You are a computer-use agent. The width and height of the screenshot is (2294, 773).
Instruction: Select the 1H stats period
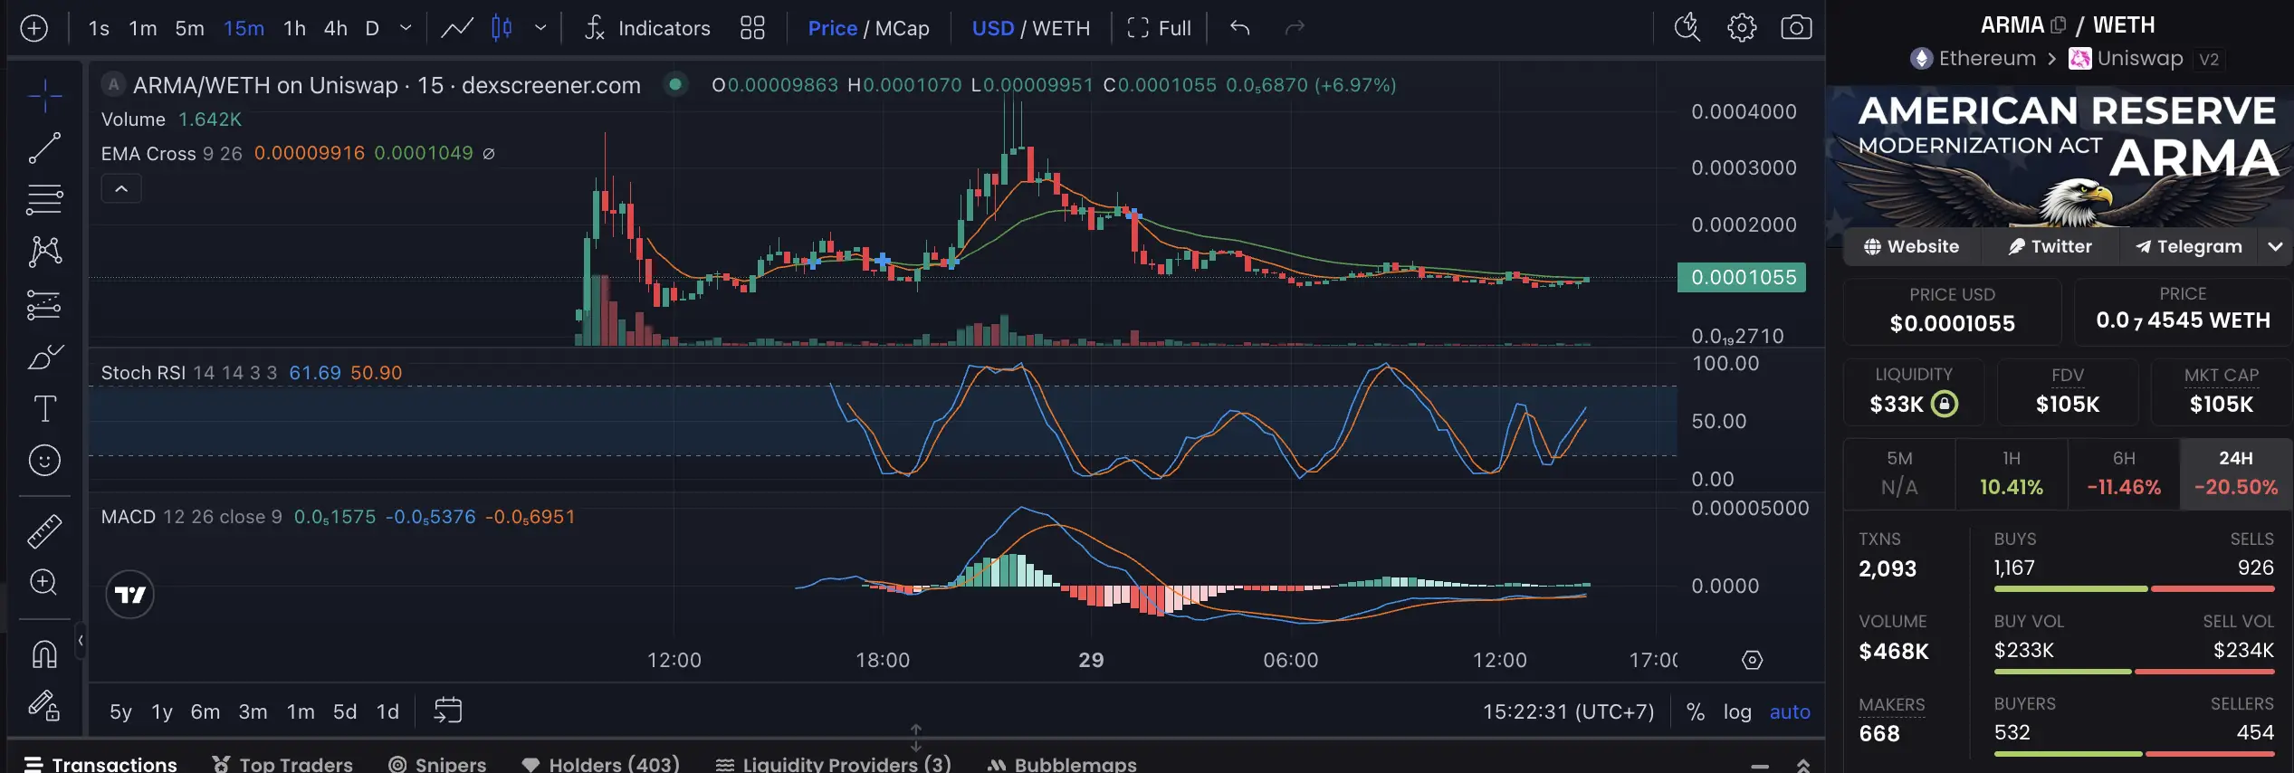tap(2012, 473)
